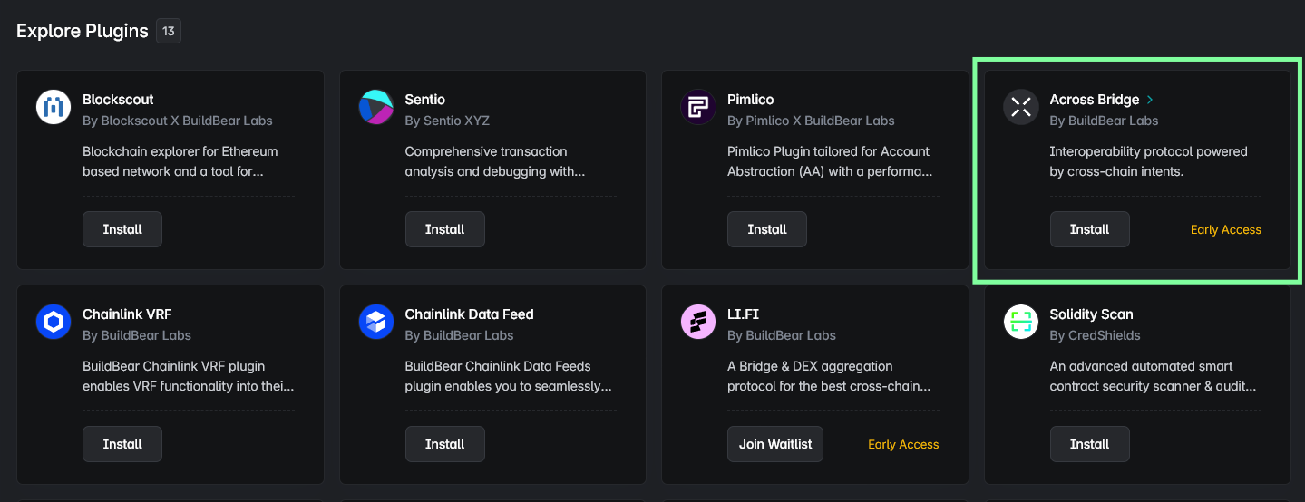The height and width of the screenshot is (502, 1305).
Task: Install the Across Bridge plugin
Action: [1089, 229]
